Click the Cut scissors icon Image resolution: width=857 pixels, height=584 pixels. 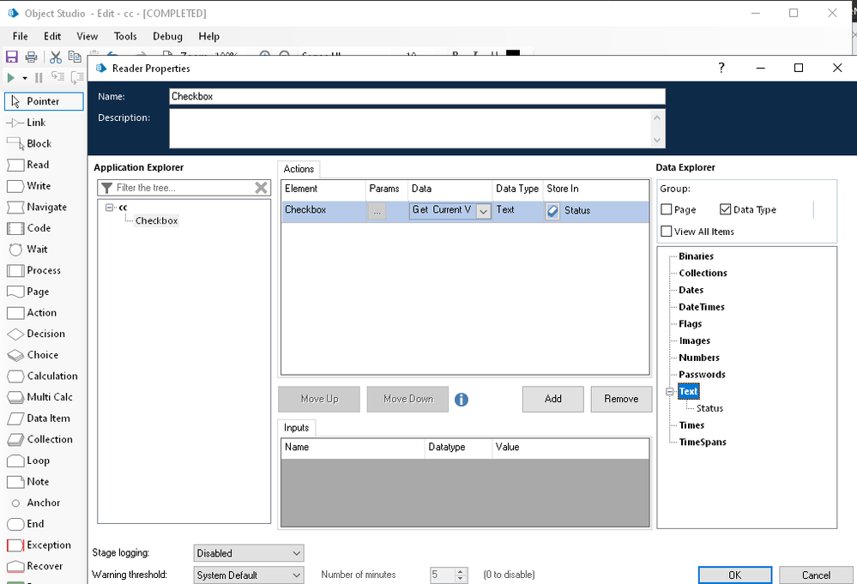pos(56,57)
